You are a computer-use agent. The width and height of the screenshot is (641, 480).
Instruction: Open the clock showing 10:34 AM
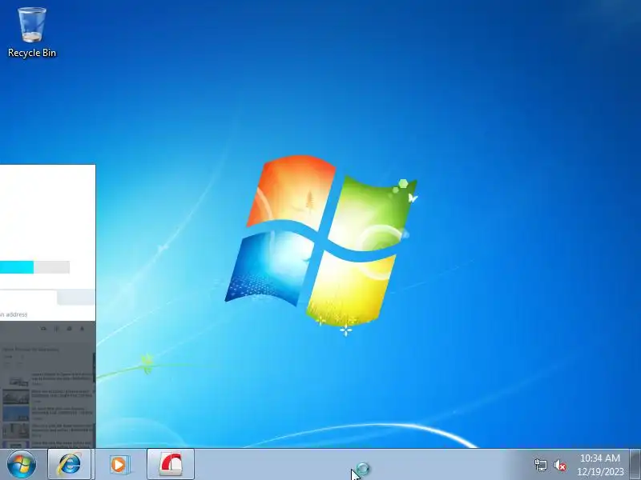600,465
